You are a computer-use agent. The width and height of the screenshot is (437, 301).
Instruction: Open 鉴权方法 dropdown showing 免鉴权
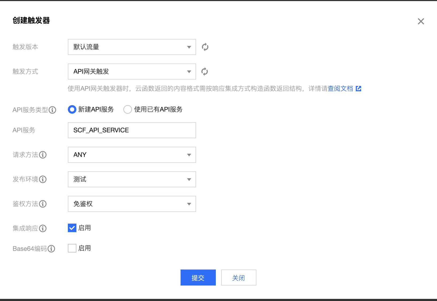pos(132,204)
